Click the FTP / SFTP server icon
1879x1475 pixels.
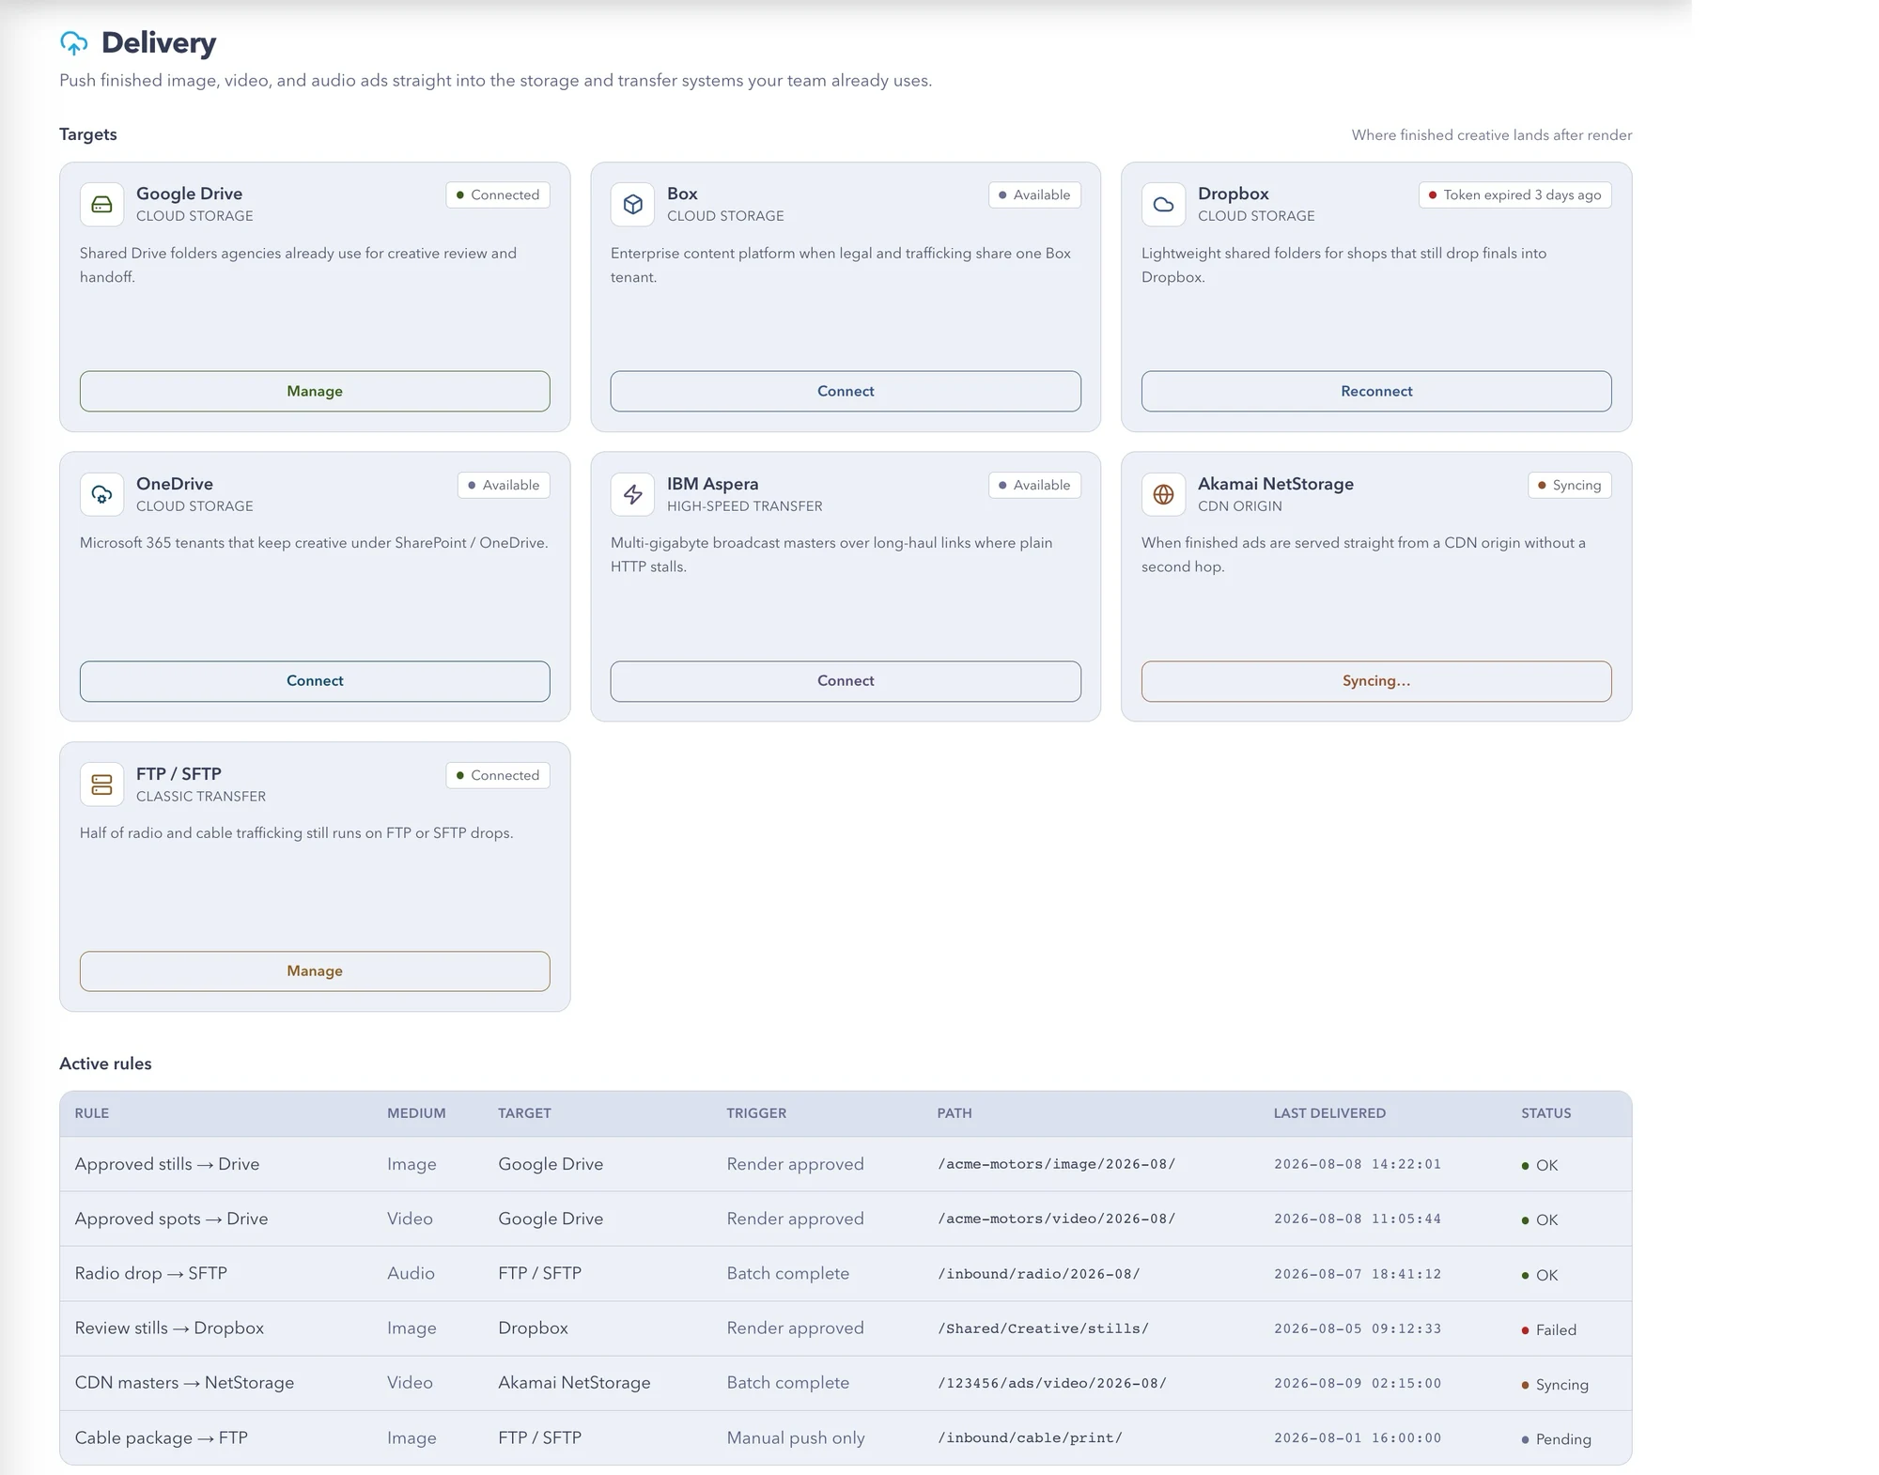coord(101,784)
